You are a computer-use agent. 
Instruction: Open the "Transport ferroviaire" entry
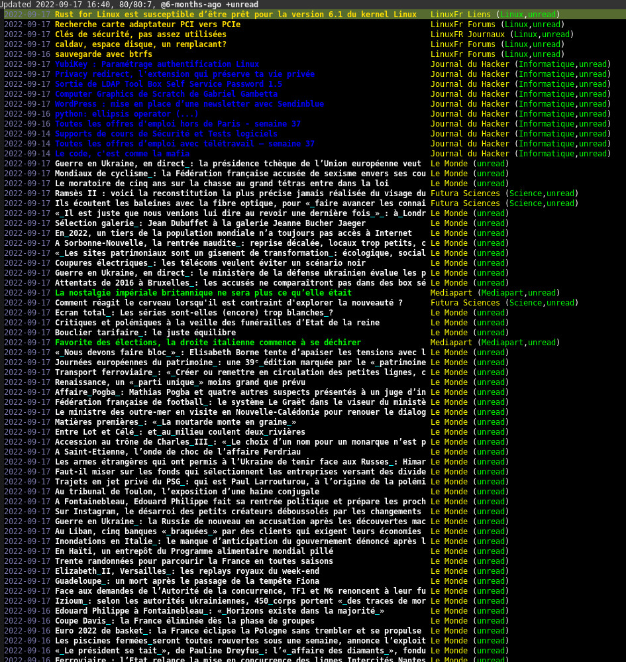[x=240, y=372]
